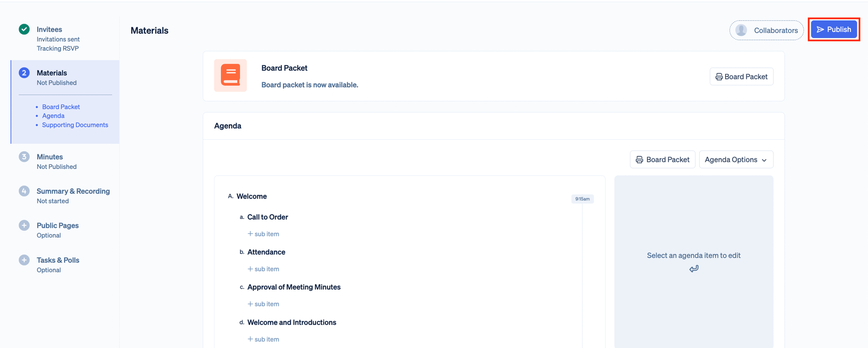The image size is (868, 348).
Task: Publish the meeting materials
Action: (x=834, y=29)
